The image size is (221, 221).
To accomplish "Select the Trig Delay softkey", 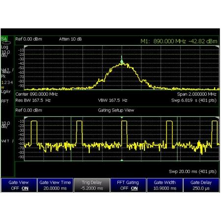I will [92, 185].
